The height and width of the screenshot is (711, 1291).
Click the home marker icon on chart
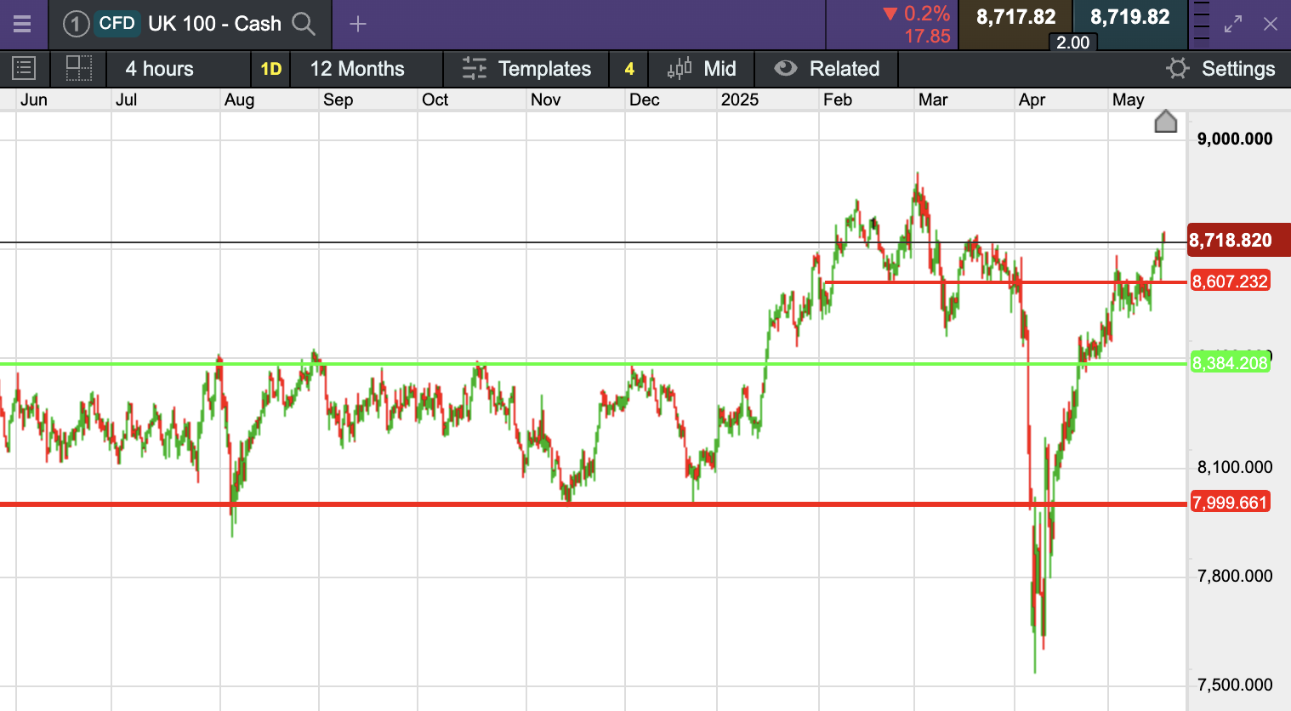[1165, 122]
